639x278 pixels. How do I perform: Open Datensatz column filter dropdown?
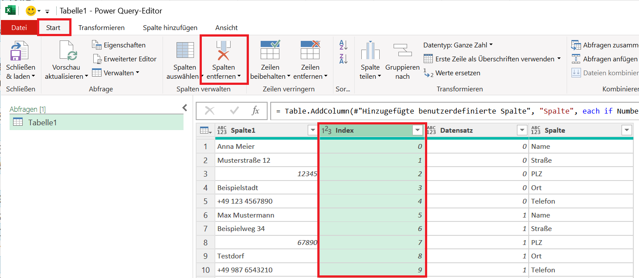521,130
